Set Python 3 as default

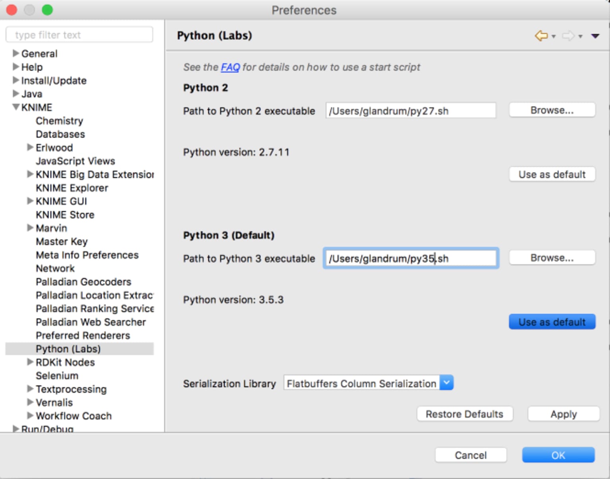coord(552,322)
